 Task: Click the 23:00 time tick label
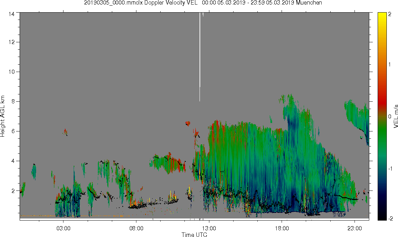tap(355, 228)
